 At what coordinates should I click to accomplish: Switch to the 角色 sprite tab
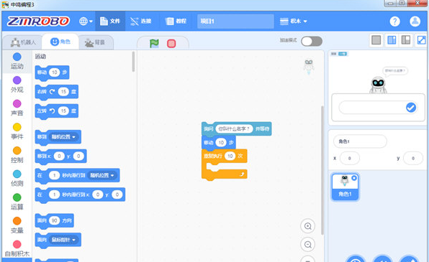click(60, 42)
